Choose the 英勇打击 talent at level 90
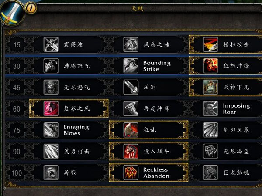 click(x=69, y=151)
